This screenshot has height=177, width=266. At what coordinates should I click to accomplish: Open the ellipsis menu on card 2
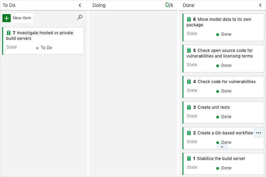[x=258, y=133]
